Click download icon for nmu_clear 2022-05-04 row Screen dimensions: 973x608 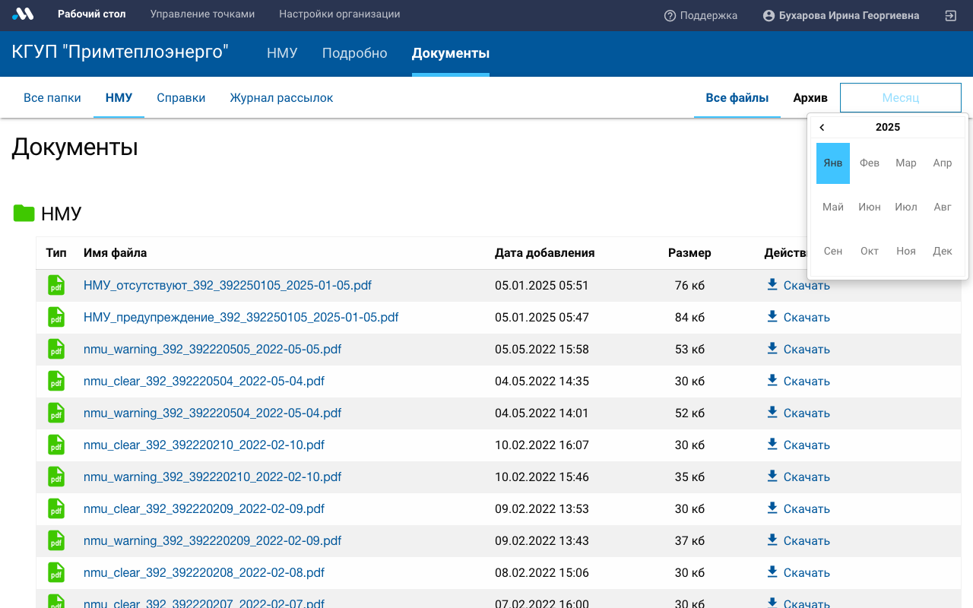pos(772,380)
